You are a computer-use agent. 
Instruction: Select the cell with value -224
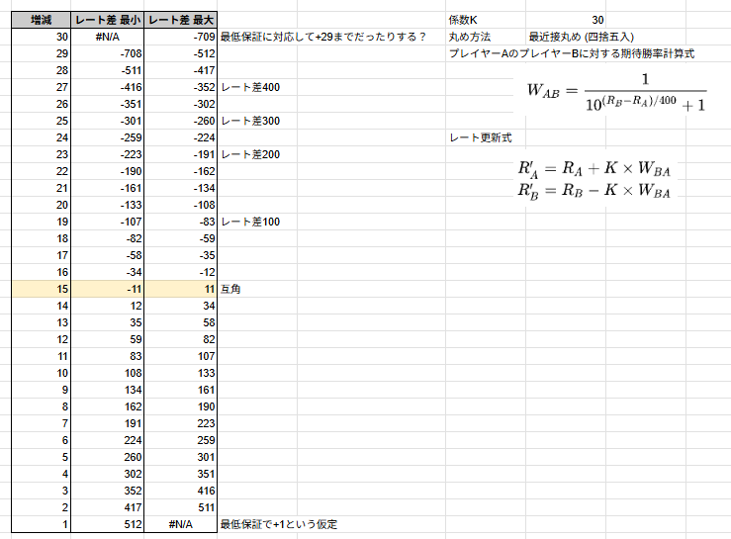point(180,137)
